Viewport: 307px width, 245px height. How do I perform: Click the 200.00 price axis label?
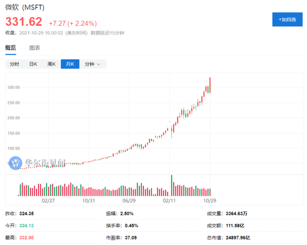pyautogui.click(x=13, y=118)
